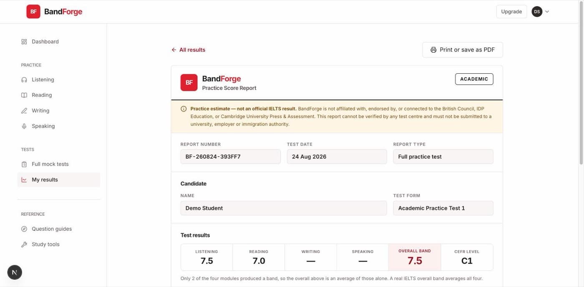Click the Full practice test report type field
Viewport: 584px width, 287px height.
[x=443, y=157]
